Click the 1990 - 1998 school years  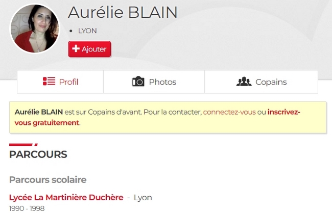tap(26, 208)
